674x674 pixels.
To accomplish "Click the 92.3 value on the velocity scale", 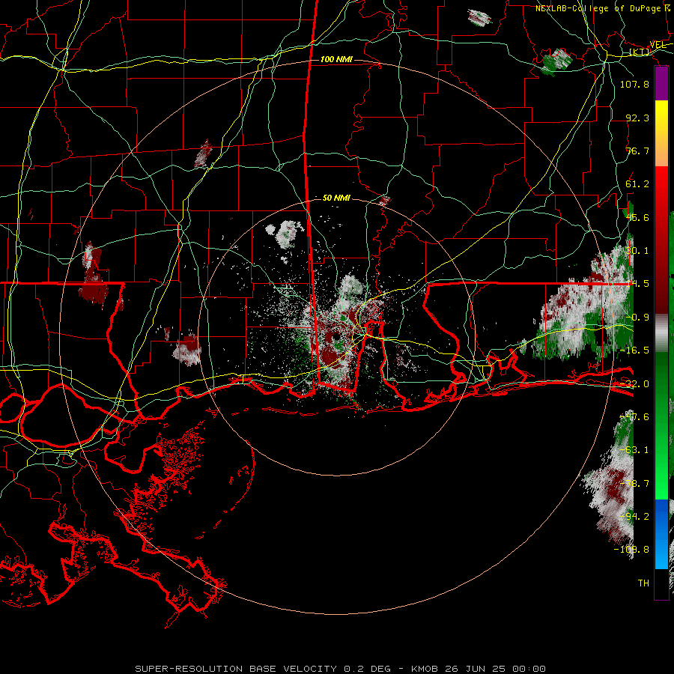I will 637,118.
